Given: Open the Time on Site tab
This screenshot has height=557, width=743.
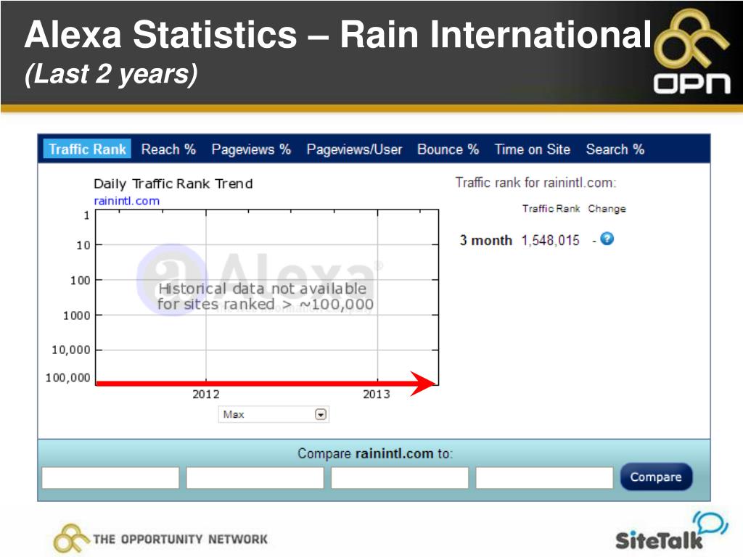Looking at the screenshot, I should click(532, 149).
